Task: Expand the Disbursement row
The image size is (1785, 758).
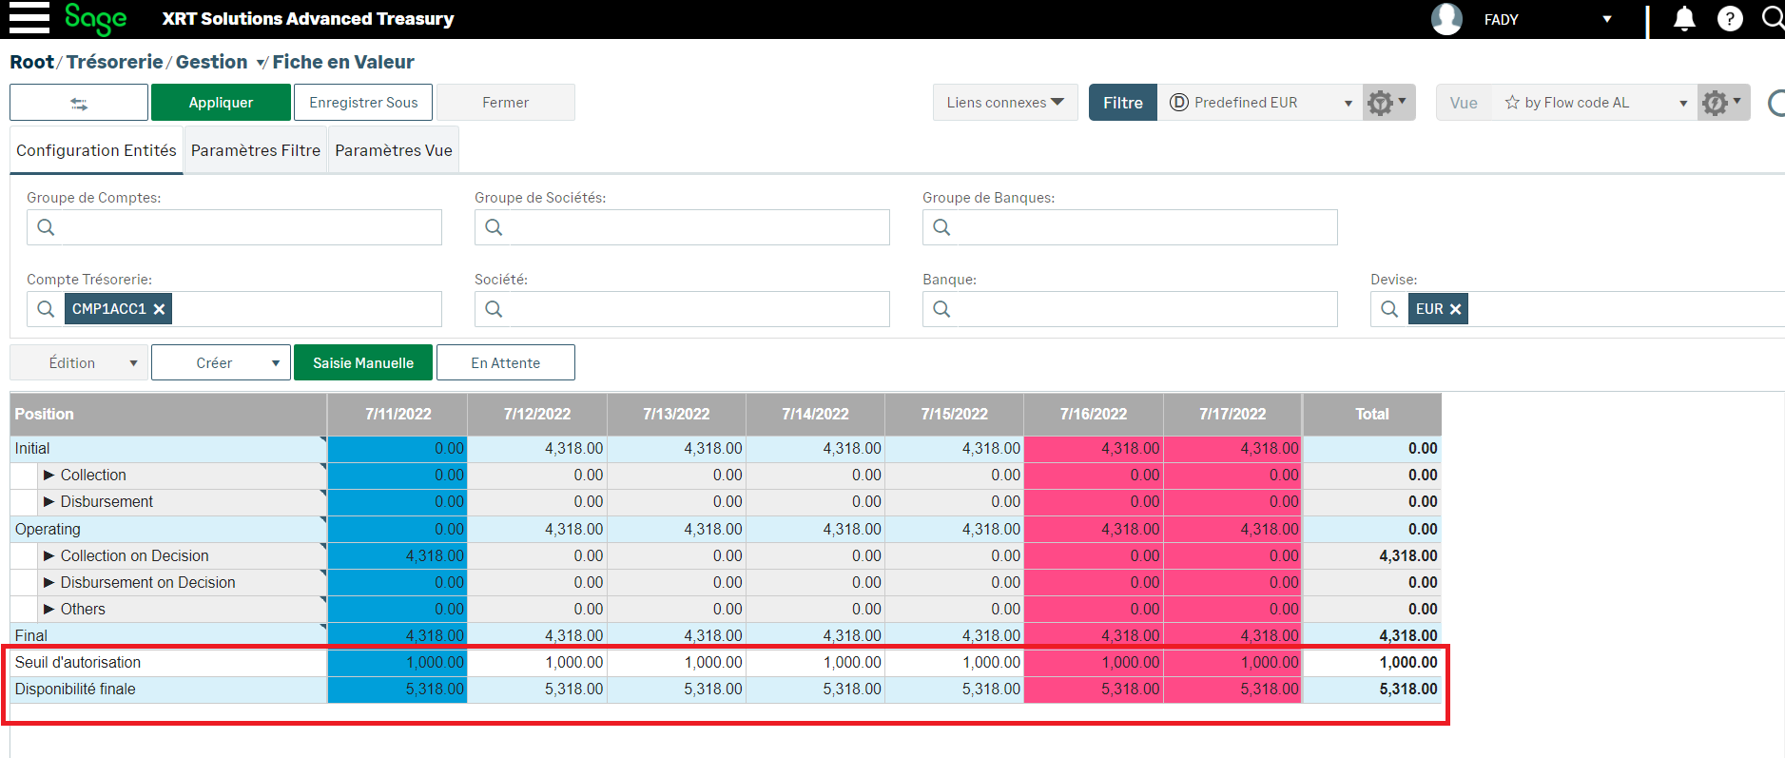Action: click(49, 502)
